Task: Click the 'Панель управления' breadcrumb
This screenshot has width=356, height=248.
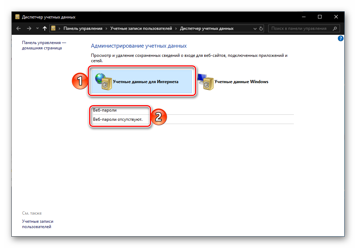Action: pyautogui.click(x=83, y=28)
